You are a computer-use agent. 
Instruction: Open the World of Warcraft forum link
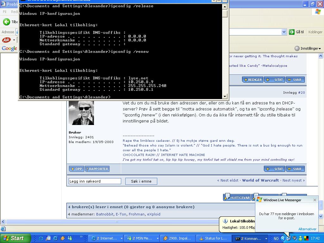(x=260, y=180)
